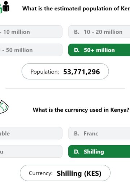The height and width of the screenshot is (182, 130).
Task: Select answer D. 50+ million
Action: 99,50
